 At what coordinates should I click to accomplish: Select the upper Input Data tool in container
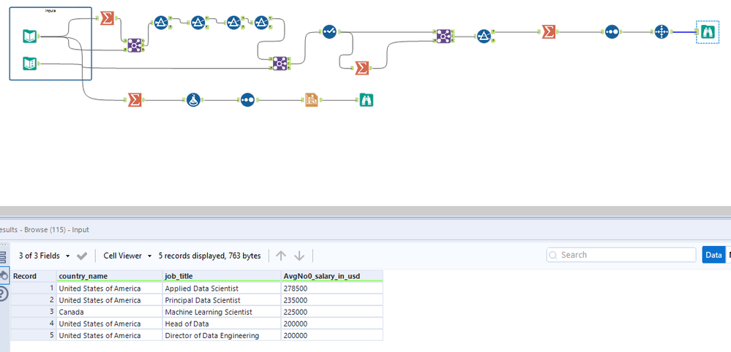click(x=30, y=36)
